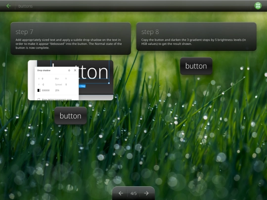The image size is (267, 200).
Task: Select the step 8 heading
Action: tap(150, 32)
